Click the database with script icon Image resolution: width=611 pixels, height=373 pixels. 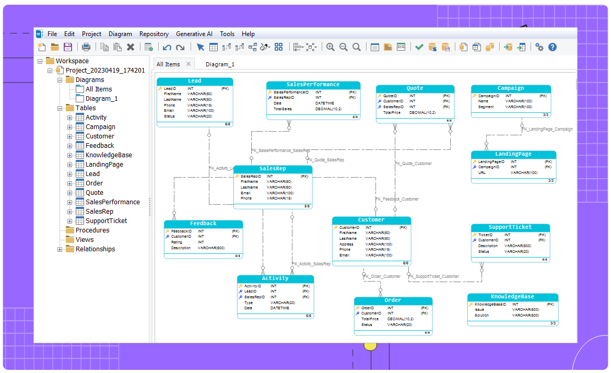click(432, 47)
